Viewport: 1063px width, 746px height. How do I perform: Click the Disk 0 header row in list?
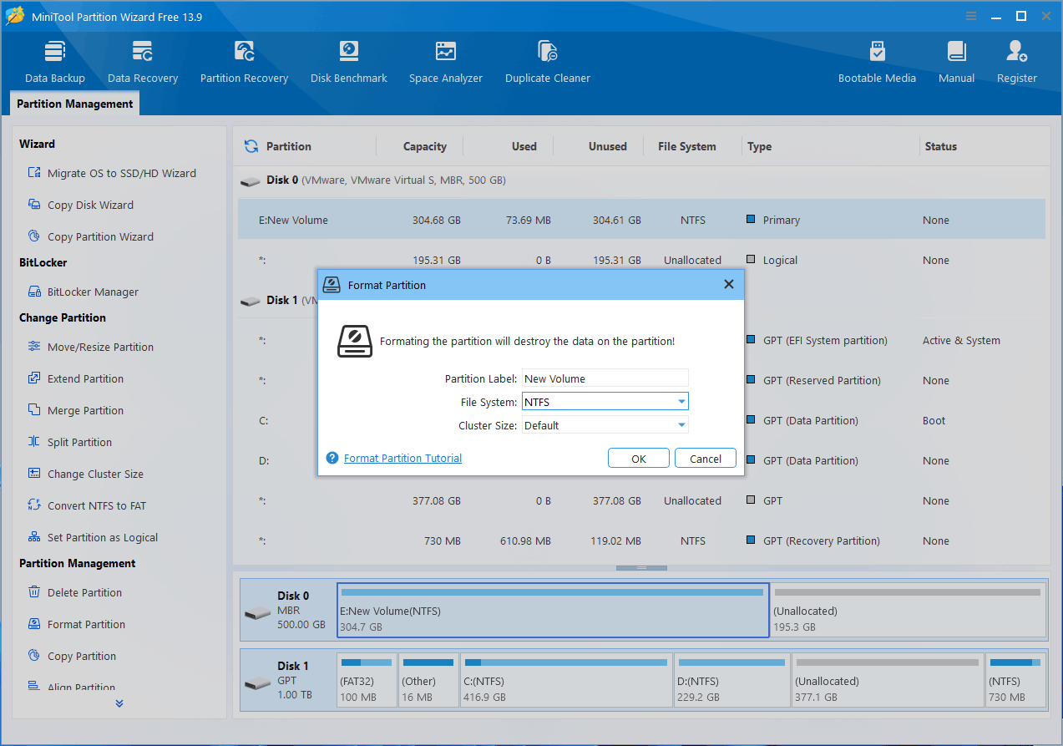(641, 180)
